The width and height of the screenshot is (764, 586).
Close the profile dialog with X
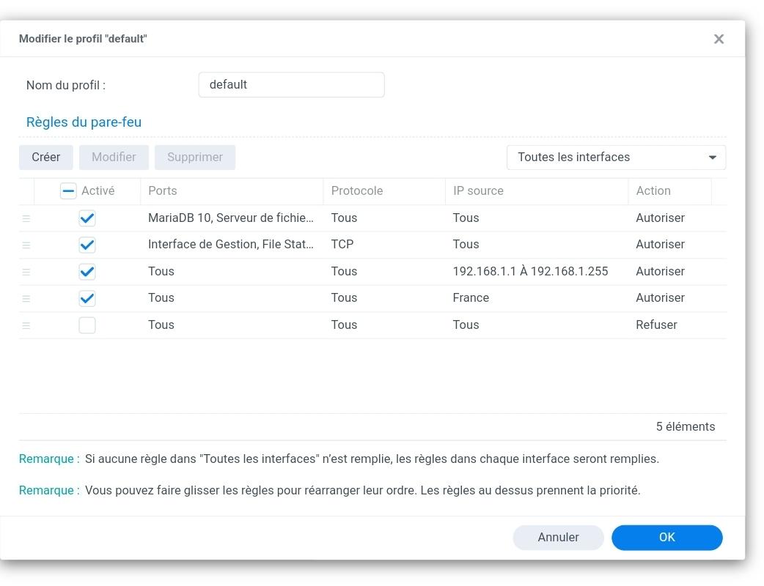click(719, 39)
